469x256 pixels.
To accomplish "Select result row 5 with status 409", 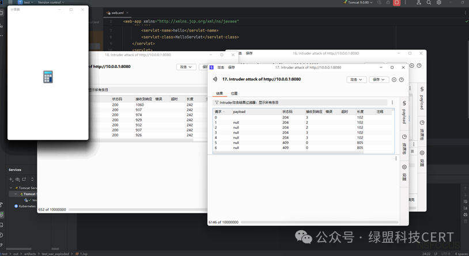I will coord(302,143).
